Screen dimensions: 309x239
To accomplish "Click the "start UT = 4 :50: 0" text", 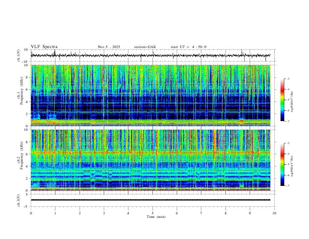I will (x=188, y=47).
